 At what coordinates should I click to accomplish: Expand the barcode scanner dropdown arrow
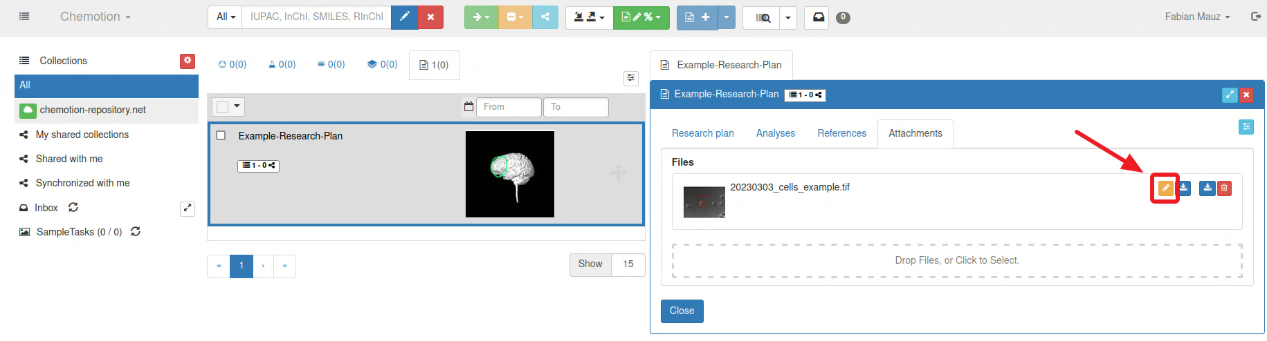pos(788,17)
